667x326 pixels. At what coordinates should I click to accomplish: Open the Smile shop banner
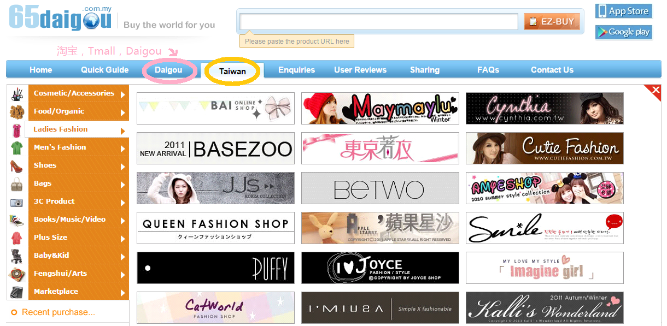(545, 228)
